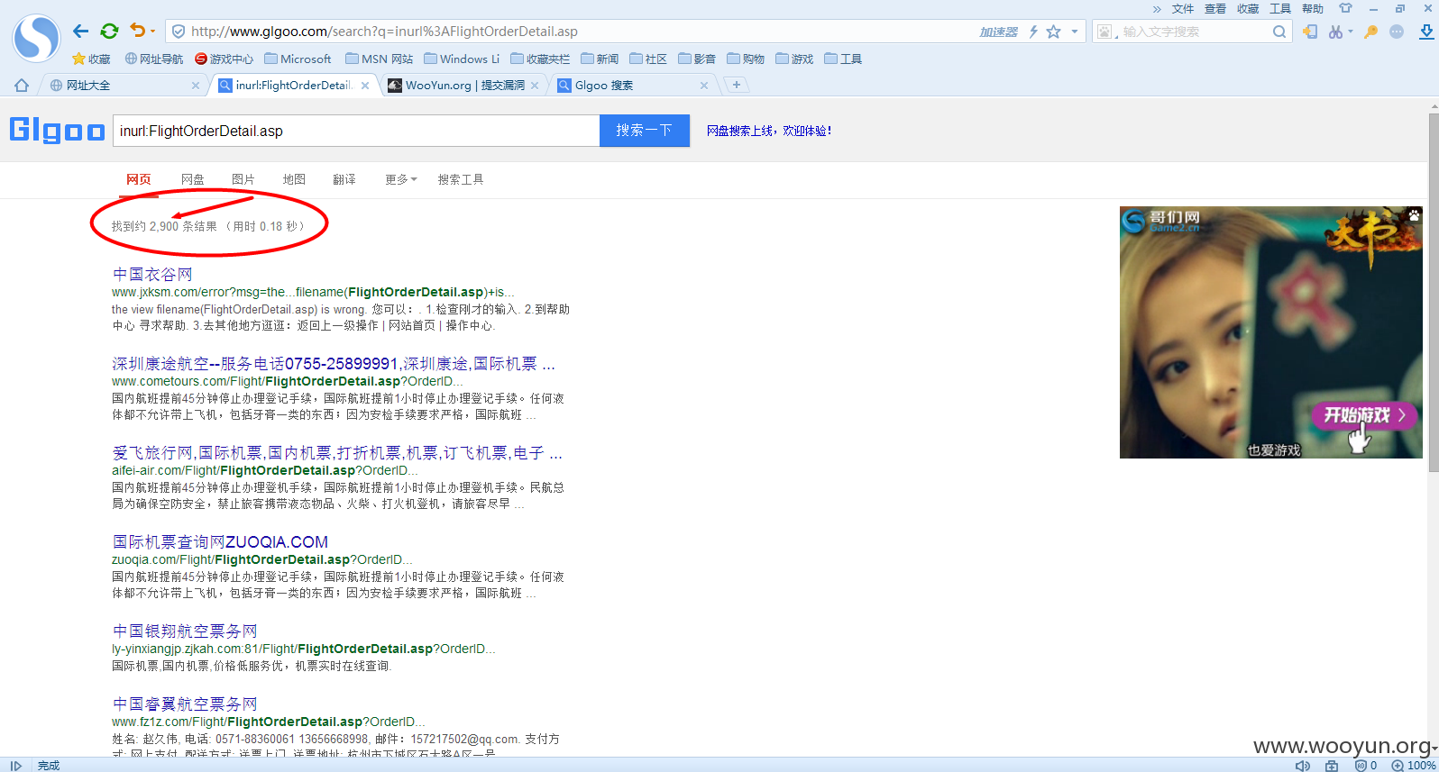The image size is (1439, 772).
Task: Click the Sogou browser logo icon
Action: 36,38
